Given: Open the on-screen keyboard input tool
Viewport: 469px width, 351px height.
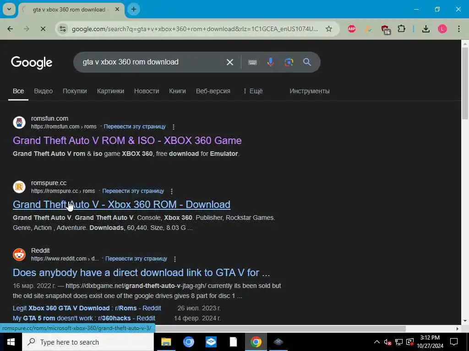Looking at the screenshot, I should click(x=252, y=62).
